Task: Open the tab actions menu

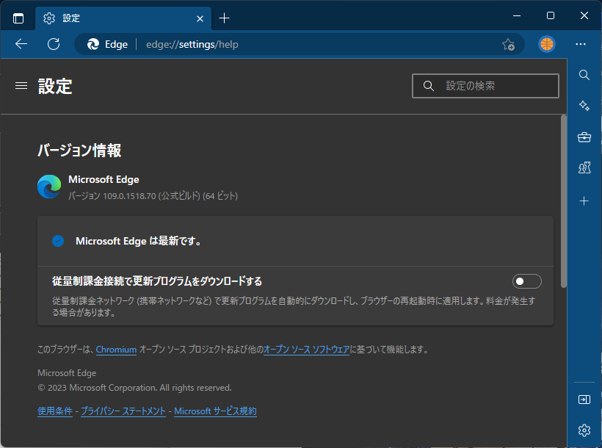Action: [x=18, y=18]
